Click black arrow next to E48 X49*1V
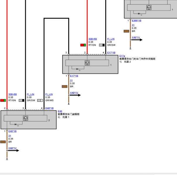Screen dimensions: 177x175 click(x=13, y=150)
